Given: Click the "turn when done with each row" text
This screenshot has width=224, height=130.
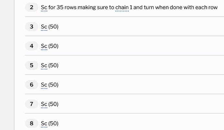Looking at the screenshot, I should (x=180, y=7).
